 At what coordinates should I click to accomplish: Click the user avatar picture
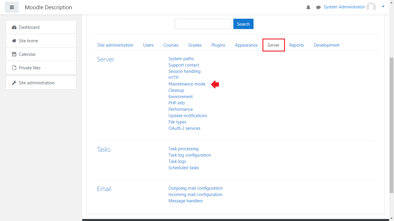tap(371, 7)
